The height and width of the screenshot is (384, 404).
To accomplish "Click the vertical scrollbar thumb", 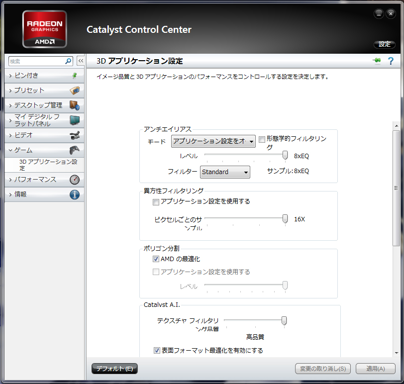I will coord(396,188).
